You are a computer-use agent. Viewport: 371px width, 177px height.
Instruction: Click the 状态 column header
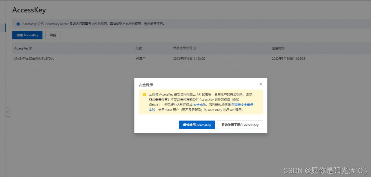point(139,48)
